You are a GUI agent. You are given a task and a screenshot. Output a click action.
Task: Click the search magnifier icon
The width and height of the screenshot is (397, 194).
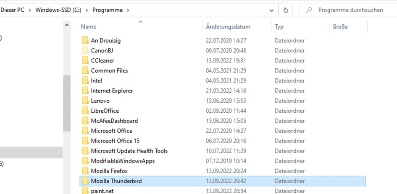pyautogui.click(x=309, y=10)
